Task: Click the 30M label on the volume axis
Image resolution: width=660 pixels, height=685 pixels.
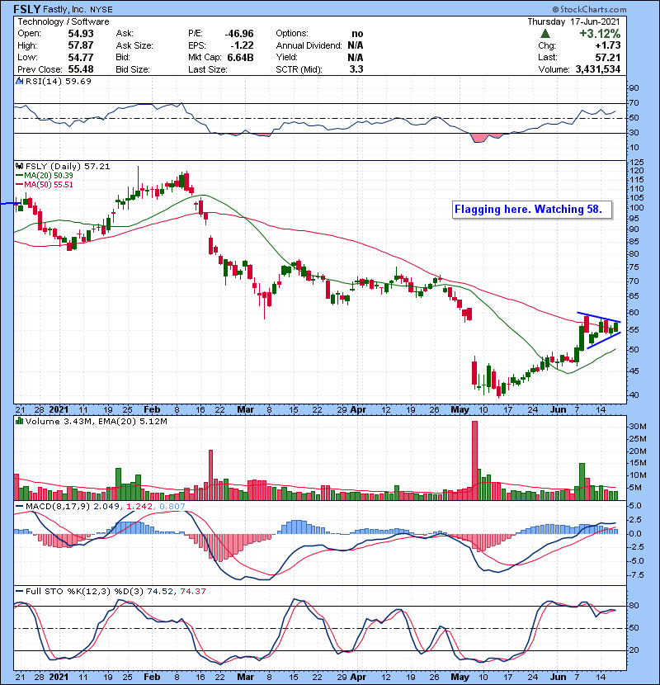Action: click(638, 427)
